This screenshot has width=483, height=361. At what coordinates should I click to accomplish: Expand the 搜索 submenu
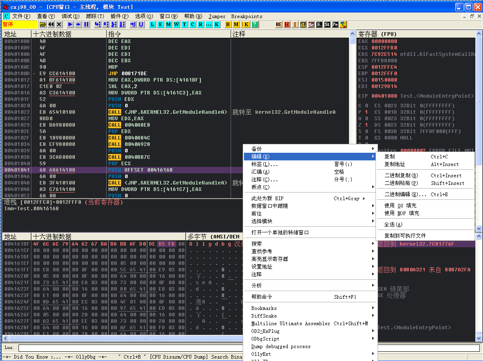[x=310, y=244]
